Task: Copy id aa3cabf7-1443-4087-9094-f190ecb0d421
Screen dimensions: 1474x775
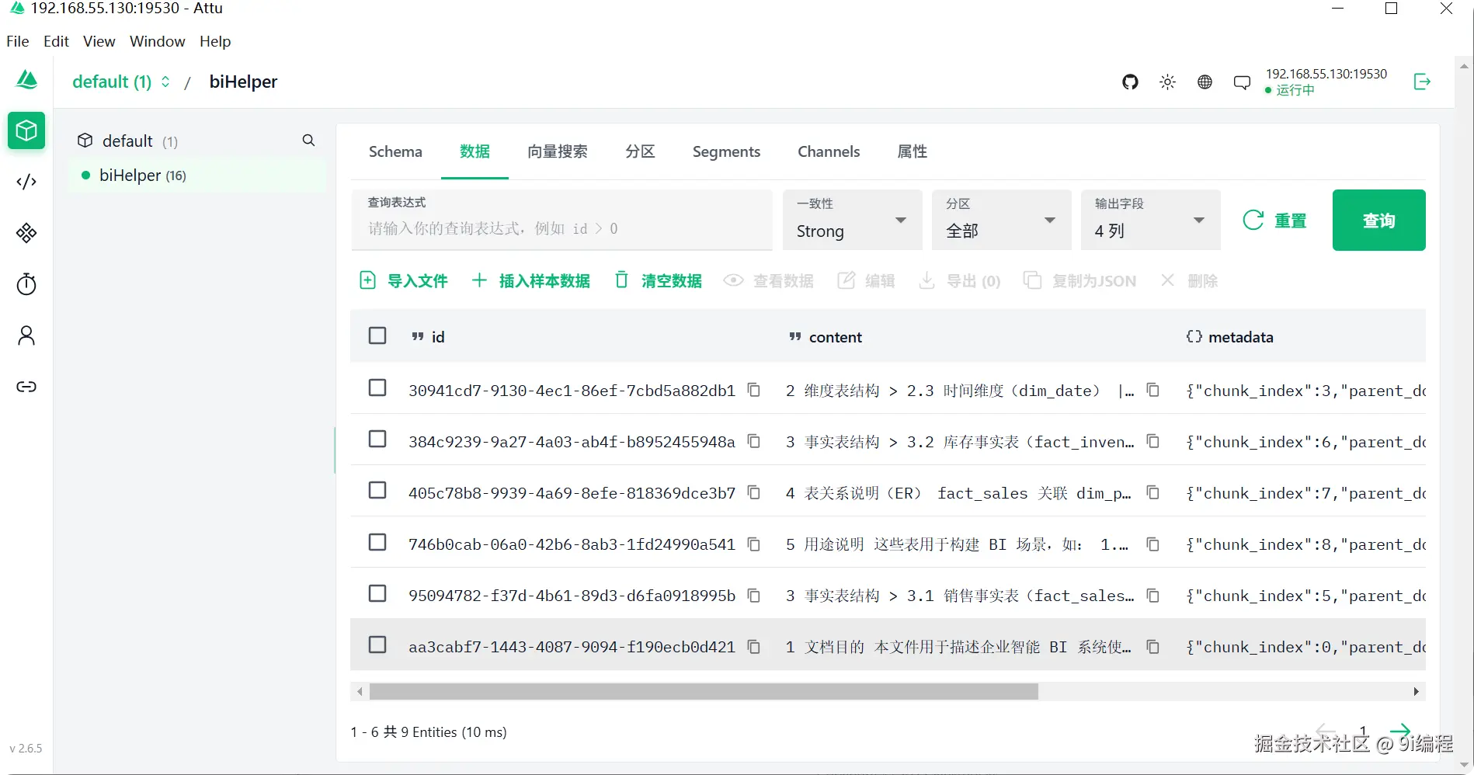Action: click(x=753, y=646)
